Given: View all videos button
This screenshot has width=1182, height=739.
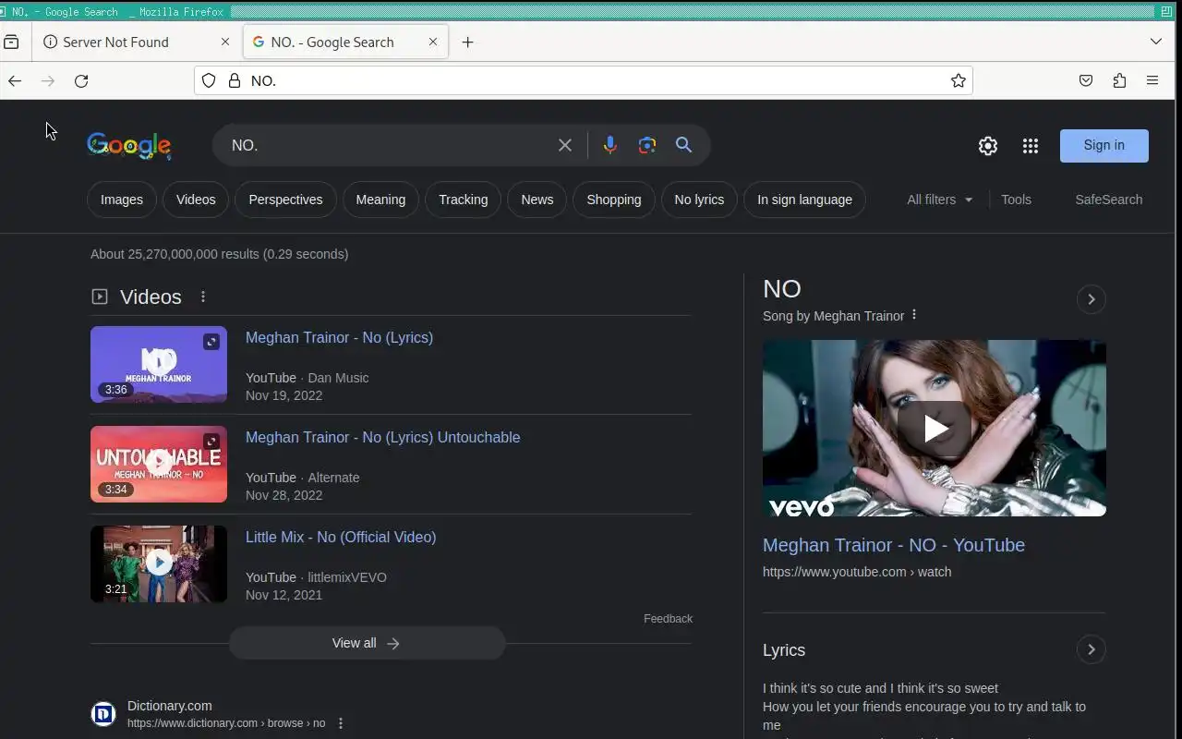Looking at the screenshot, I should tap(367, 643).
